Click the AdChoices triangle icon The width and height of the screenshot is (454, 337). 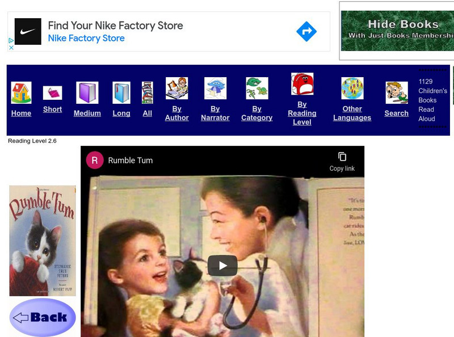pos(11,40)
